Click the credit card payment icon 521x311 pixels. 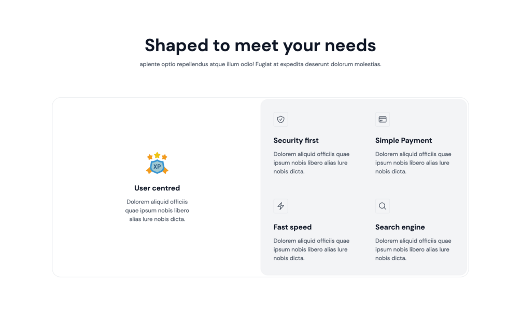click(383, 120)
